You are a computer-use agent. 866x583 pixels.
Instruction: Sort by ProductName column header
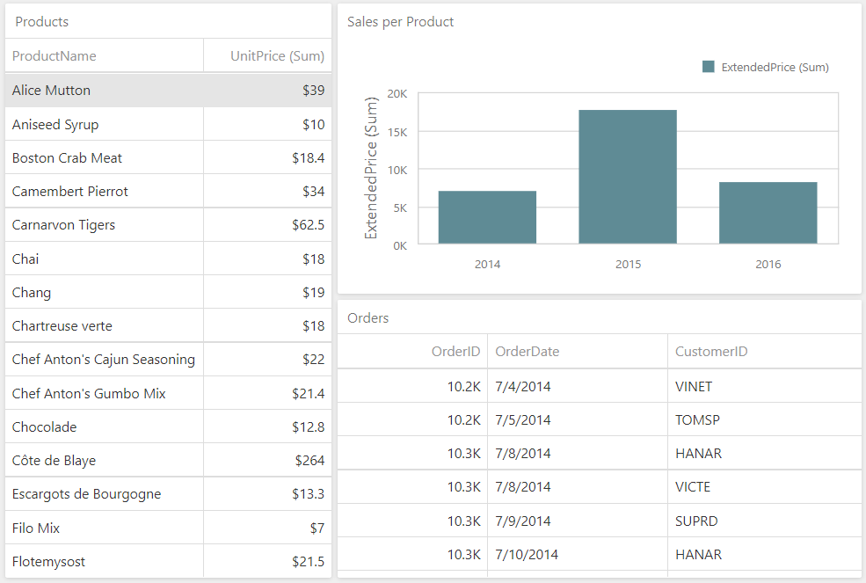[x=55, y=56]
